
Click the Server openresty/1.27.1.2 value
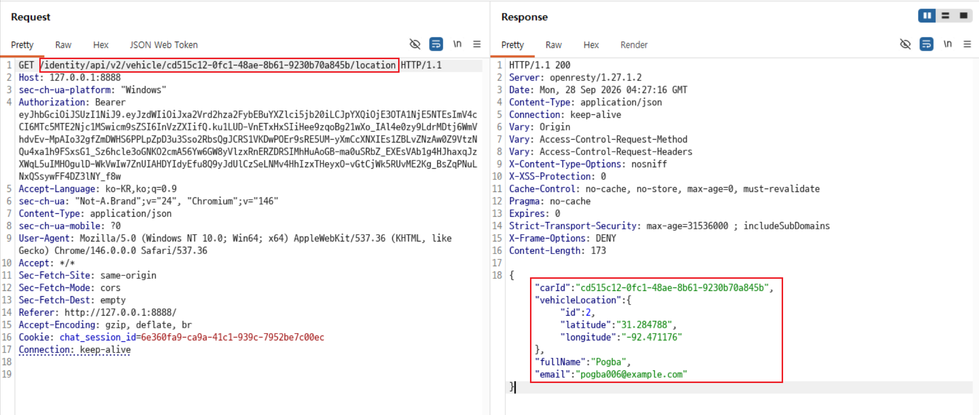pos(595,78)
